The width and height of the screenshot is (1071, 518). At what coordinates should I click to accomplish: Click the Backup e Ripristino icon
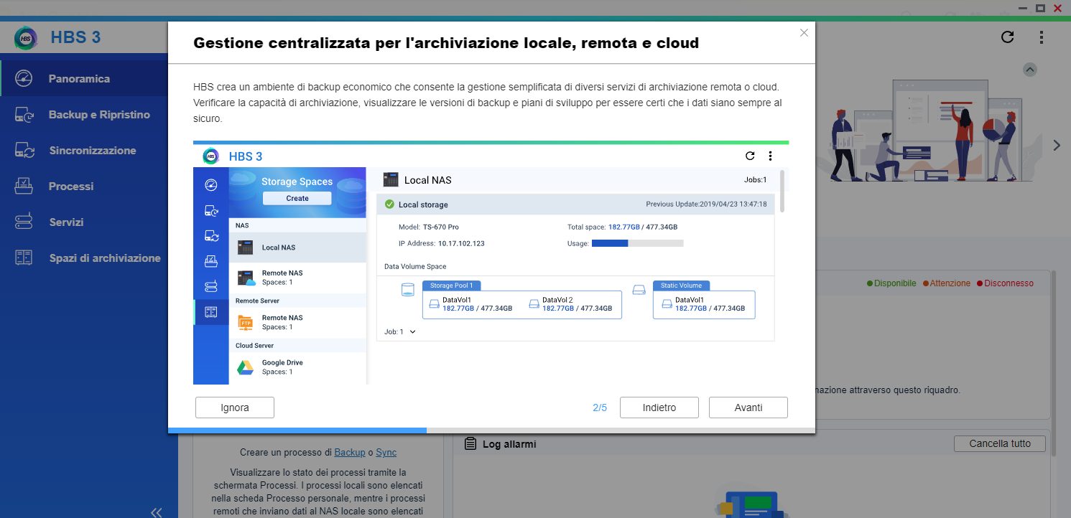coord(24,115)
